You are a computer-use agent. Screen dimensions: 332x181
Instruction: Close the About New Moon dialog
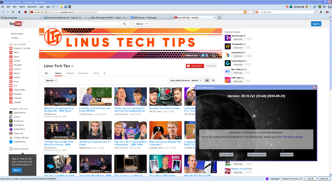[x=315, y=88]
